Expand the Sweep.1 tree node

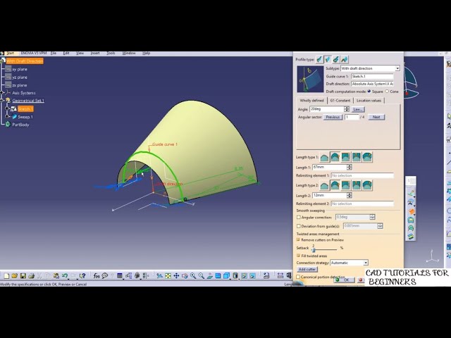(x=8, y=116)
